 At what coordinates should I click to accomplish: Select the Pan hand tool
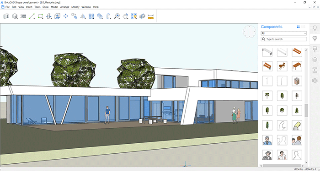[125, 16]
